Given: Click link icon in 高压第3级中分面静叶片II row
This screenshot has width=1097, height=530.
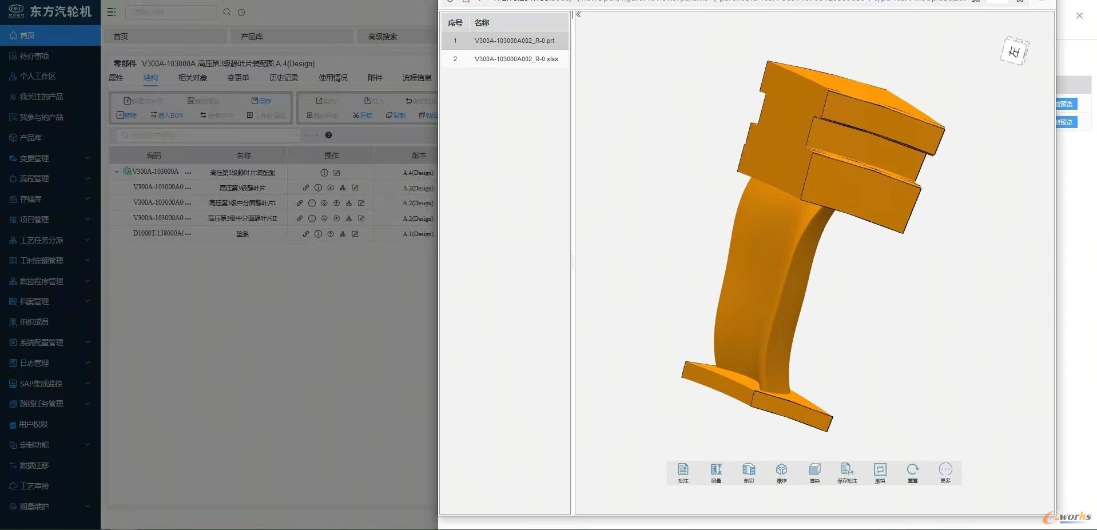Looking at the screenshot, I should (300, 218).
